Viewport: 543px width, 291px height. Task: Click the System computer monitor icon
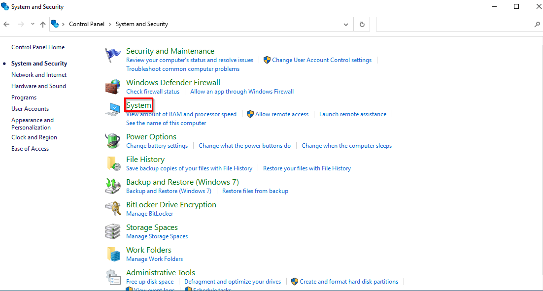[x=112, y=109]
